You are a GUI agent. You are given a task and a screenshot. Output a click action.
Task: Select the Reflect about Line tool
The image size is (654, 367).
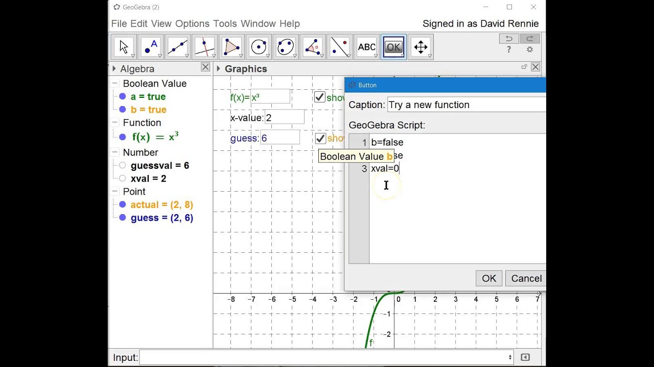point(340,47)
